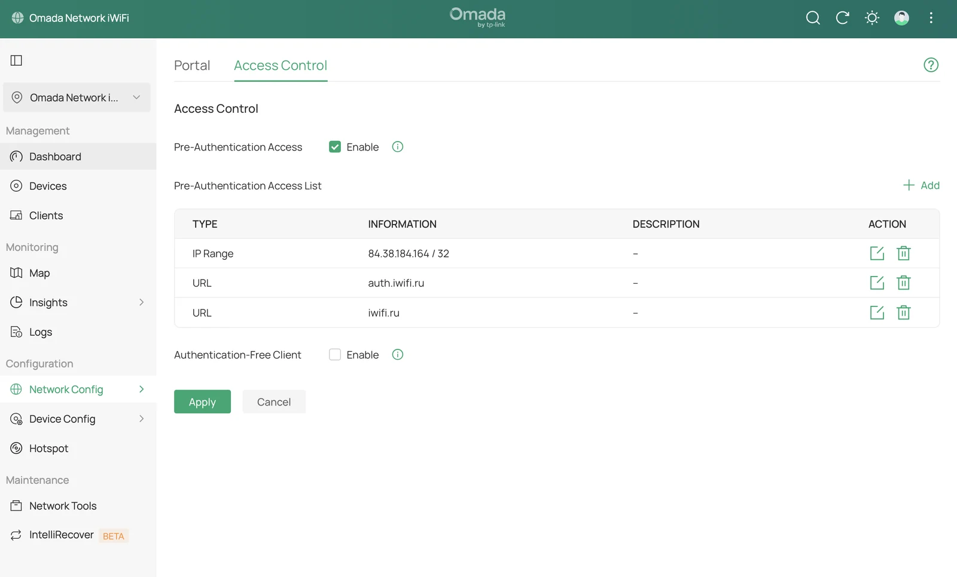Click info icon beside Authentication-Free Client
This screenshot has width=957, height=577.
coord(398,354)
